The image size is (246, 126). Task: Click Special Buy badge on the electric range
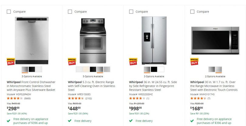[72, 61]
